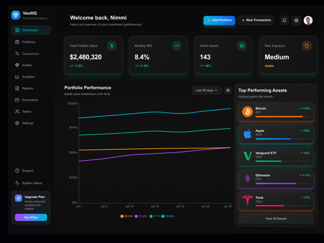
Task: Open the user profile avatar
Action: click(308, 20)
